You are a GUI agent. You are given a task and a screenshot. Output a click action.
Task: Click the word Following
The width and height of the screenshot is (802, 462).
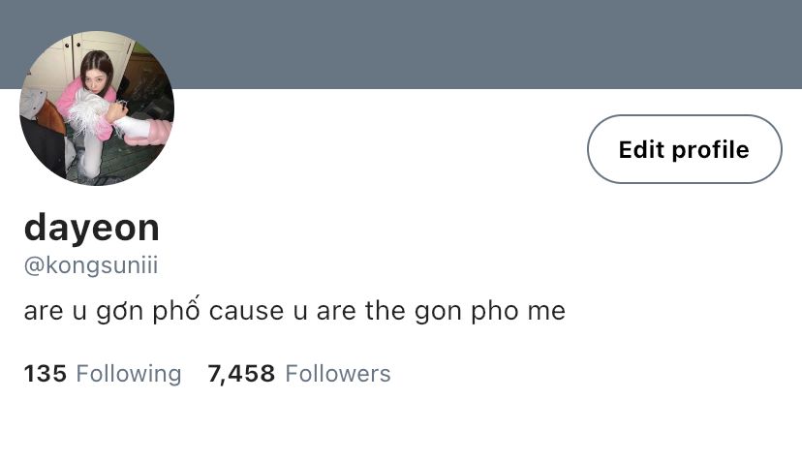click(x=129, y=374)
